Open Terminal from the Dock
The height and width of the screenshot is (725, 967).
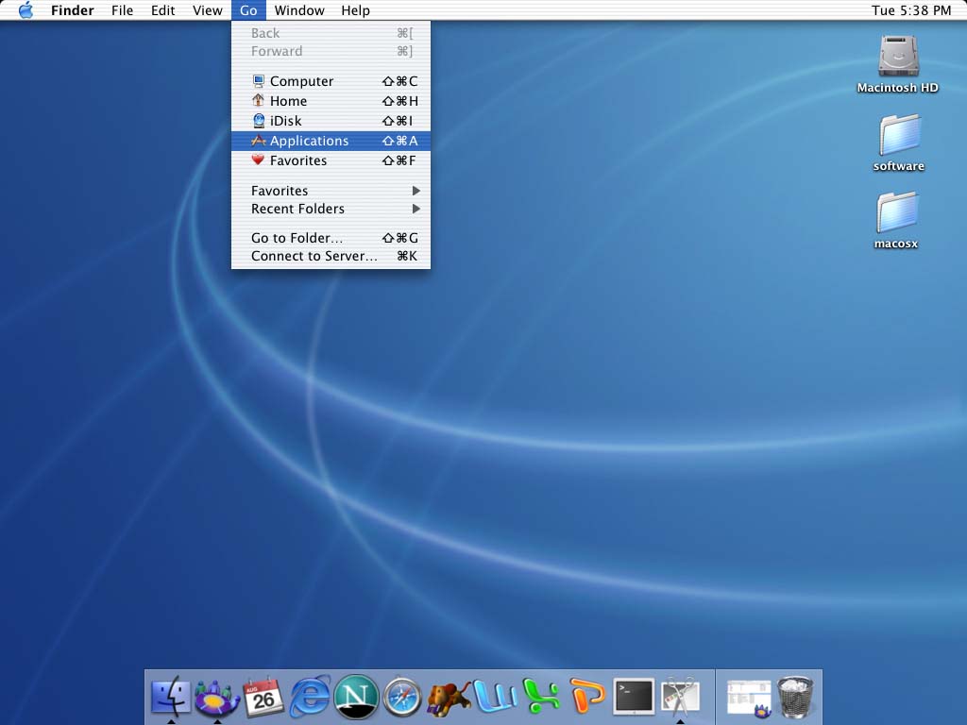[x=633, y=698]
